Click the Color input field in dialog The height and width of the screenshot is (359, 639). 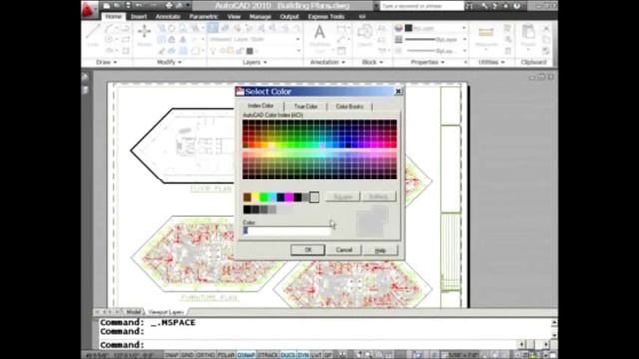tap(287, 231)
